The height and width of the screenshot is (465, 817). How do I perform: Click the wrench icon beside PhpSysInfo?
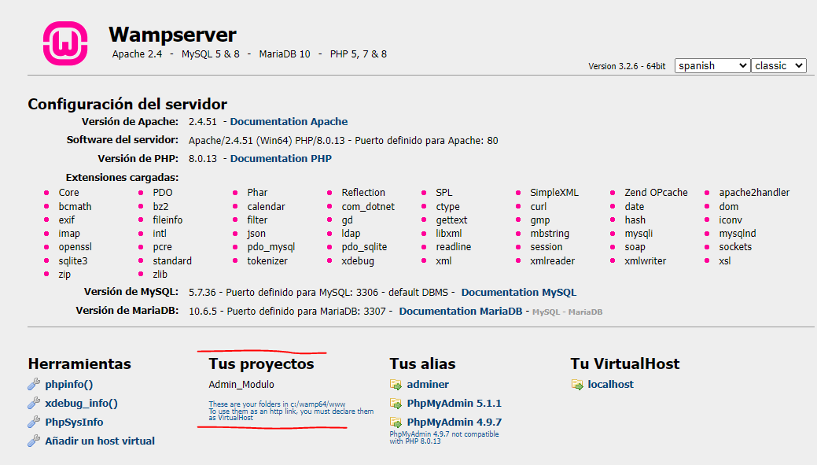coord(34,422)
